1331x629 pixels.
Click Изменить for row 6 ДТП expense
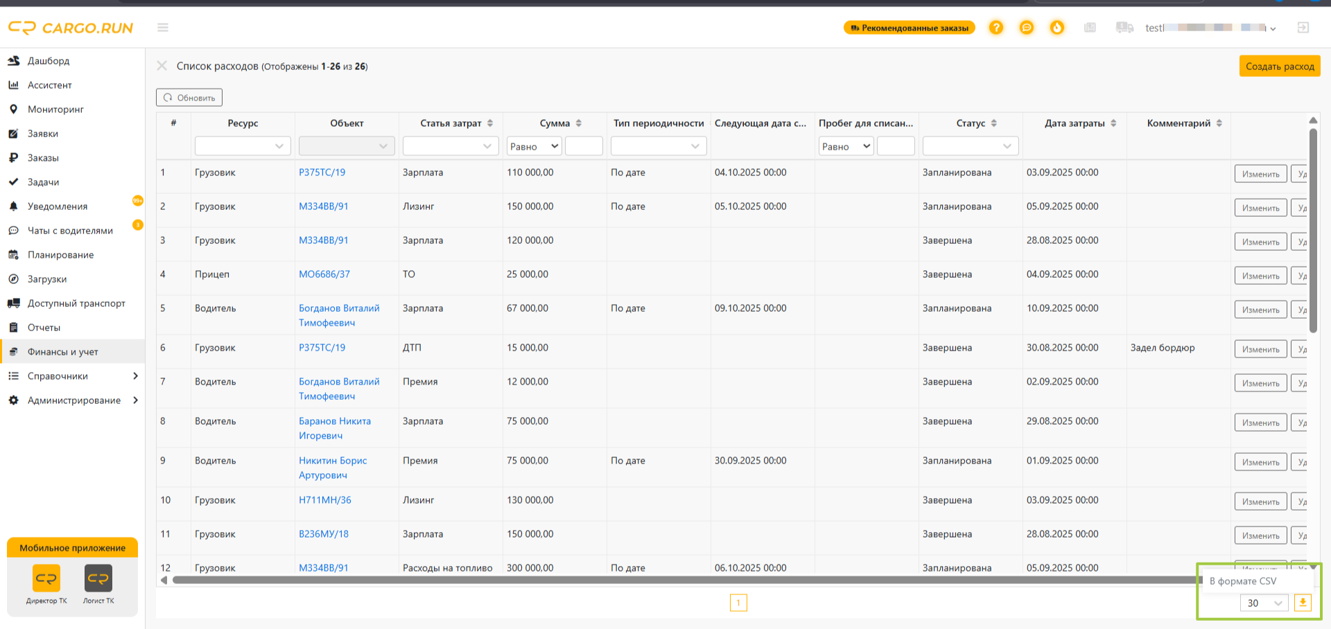coord(1261,349)
